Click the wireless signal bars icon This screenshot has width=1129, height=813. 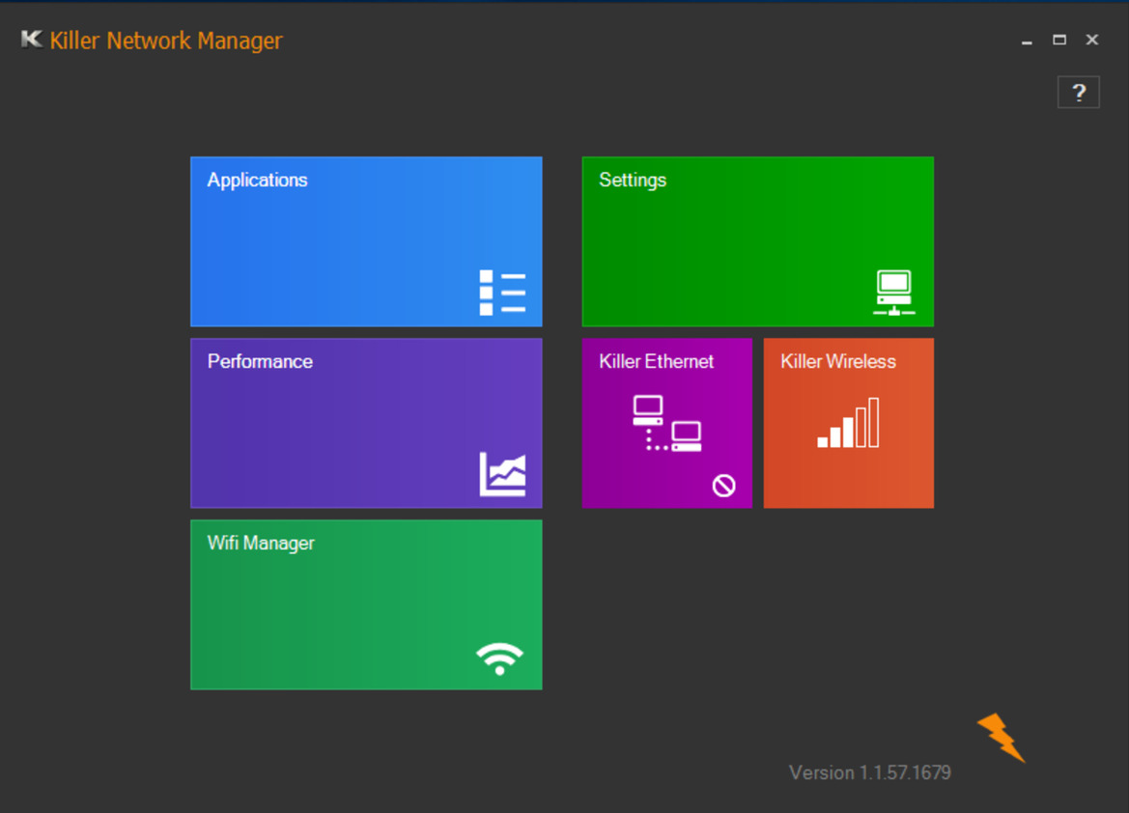pos(848,423)
